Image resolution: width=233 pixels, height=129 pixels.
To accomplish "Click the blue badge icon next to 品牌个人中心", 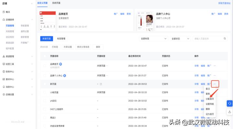I will pyautogui.click(x=65, y=76).
